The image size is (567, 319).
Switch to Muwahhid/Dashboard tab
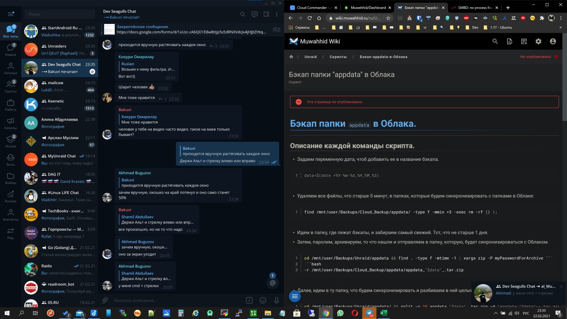(367, 8)
